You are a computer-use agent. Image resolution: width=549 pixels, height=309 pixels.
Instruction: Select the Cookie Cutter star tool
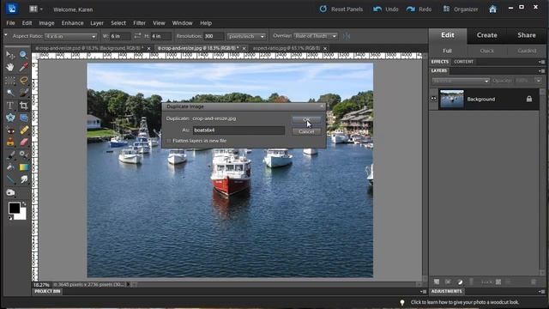pyautogui.click(x=10, y=118)
